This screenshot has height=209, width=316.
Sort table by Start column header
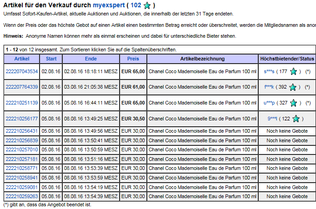[51, 59]
